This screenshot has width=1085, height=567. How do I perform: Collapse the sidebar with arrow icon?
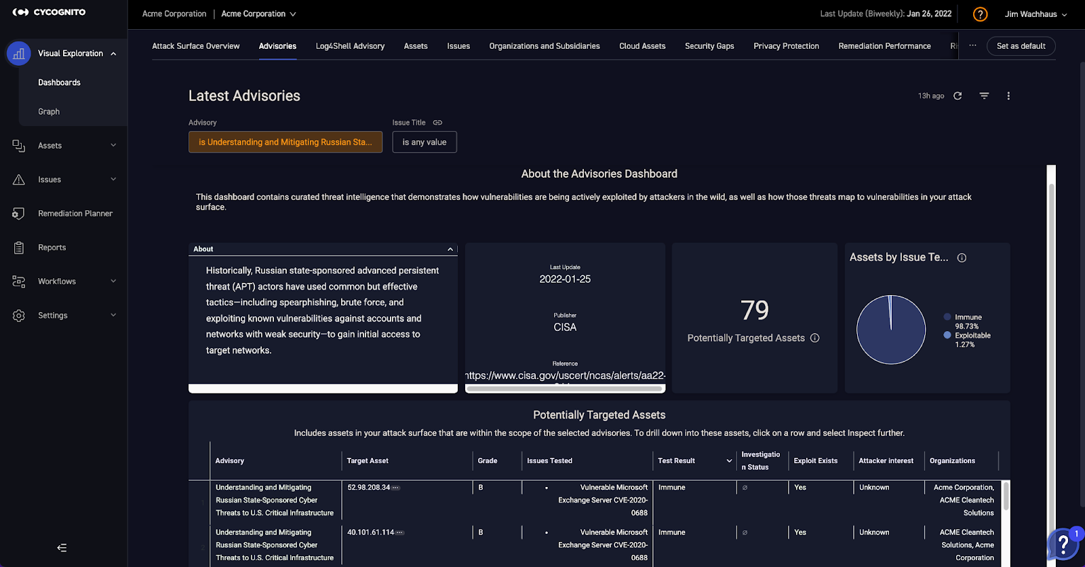point(62,548)
